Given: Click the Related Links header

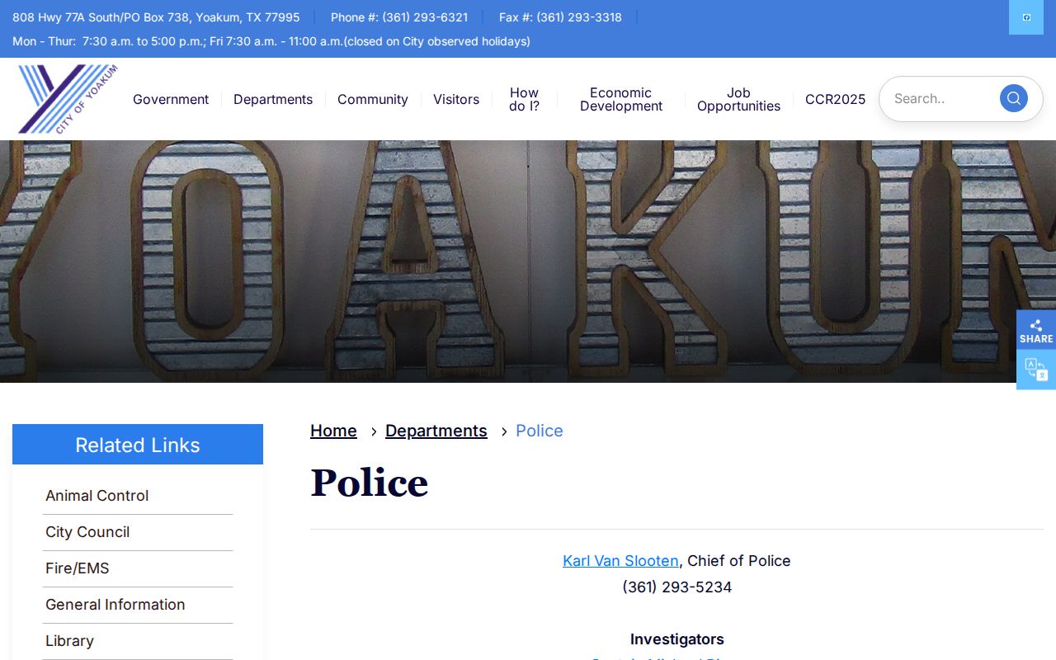Looking at the screenshot, I should 138,445.
